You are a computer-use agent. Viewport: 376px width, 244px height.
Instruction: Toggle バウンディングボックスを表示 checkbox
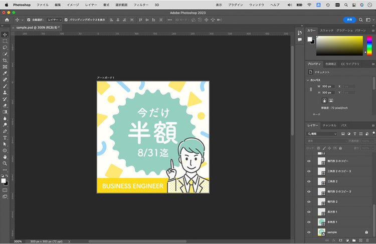tap(66, 20)
